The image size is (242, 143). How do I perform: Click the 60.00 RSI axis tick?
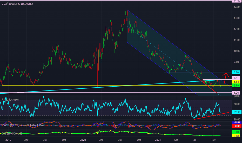click(x=237, y=104)
